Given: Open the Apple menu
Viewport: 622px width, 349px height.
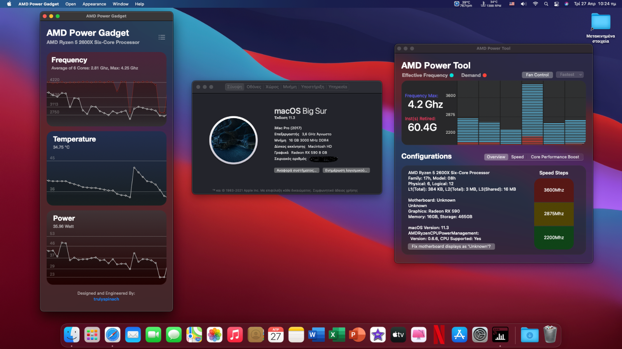Looking at the screenshot, I should (9, 4).
